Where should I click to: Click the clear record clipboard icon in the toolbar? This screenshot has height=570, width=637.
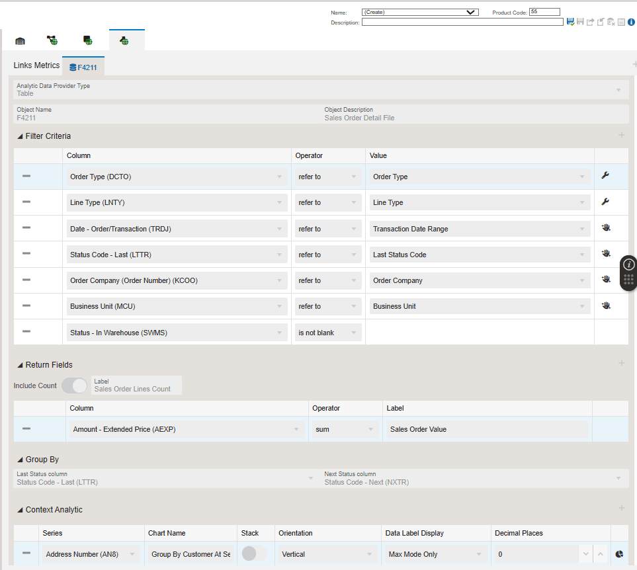pyautogui.click(x=611, y=22)
